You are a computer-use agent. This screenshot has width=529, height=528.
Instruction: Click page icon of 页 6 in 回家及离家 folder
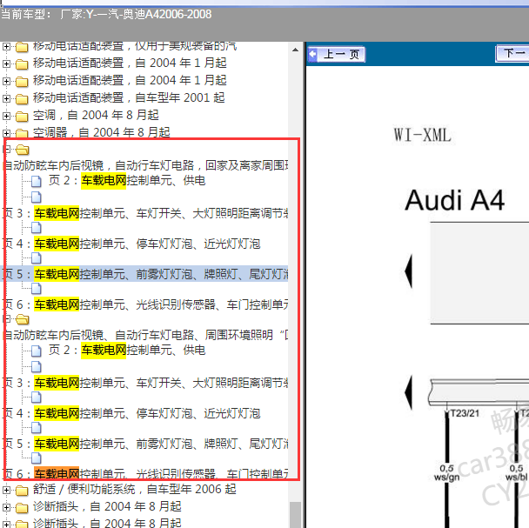point(37,289)
